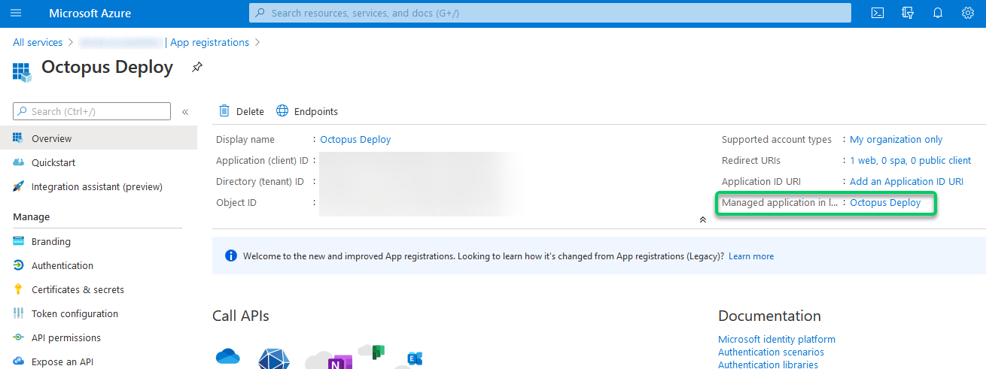
Task: Click the Documentation heading
Action: (769, 316)
